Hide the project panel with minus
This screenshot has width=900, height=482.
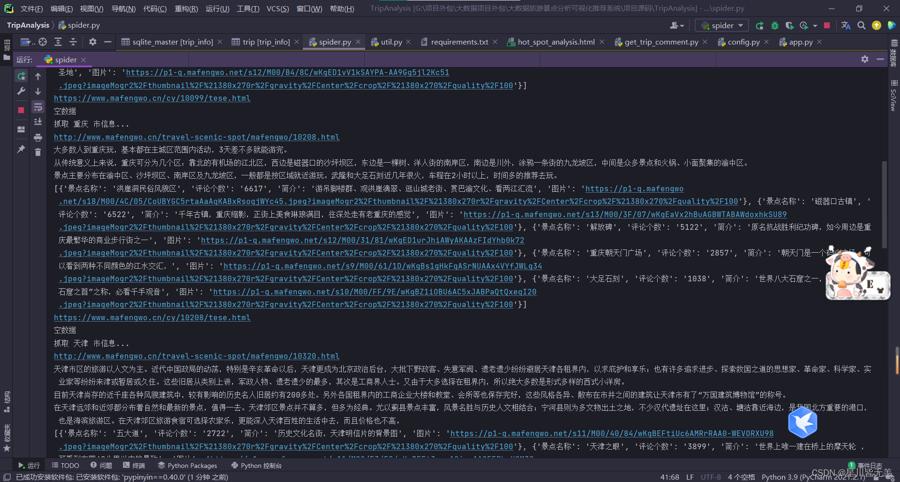(108, 42)
